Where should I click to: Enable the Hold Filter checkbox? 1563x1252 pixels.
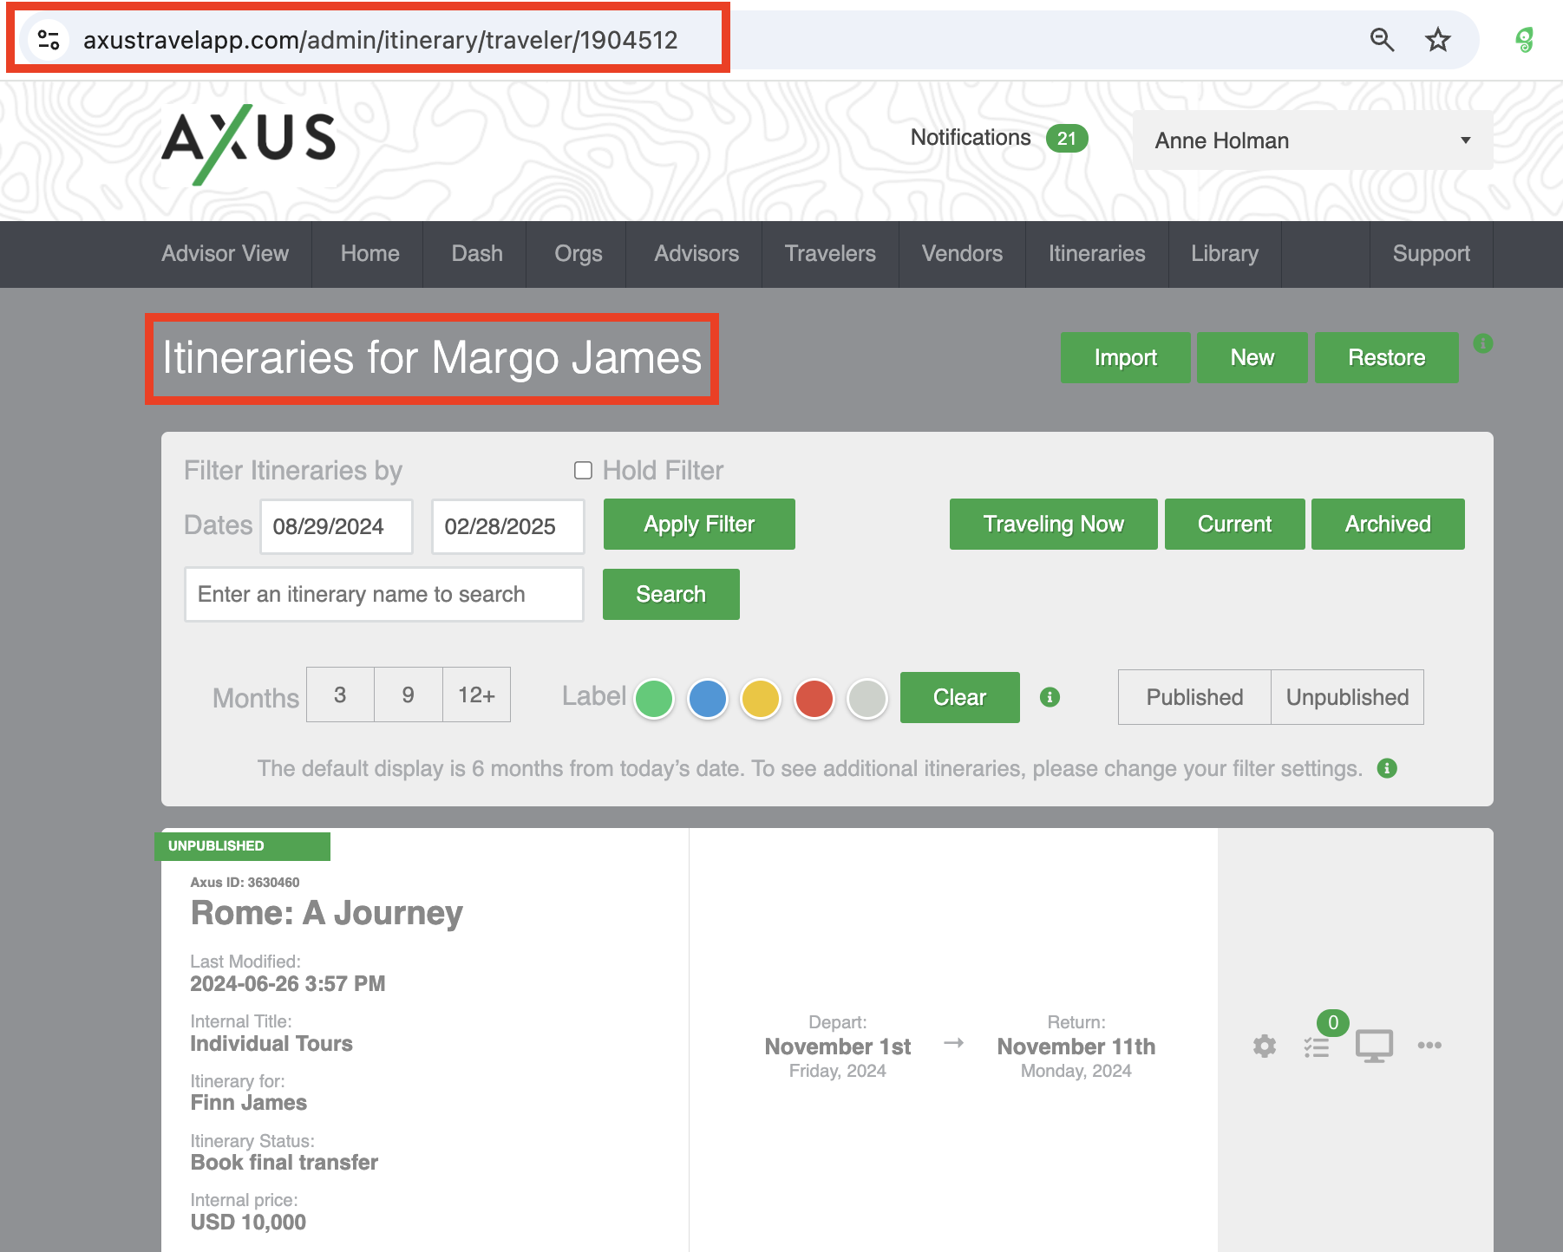(583, 470)
